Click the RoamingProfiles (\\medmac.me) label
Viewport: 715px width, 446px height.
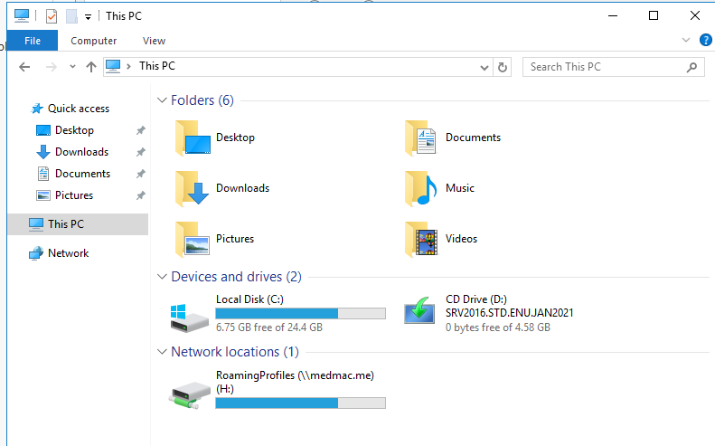coord(295,375)
